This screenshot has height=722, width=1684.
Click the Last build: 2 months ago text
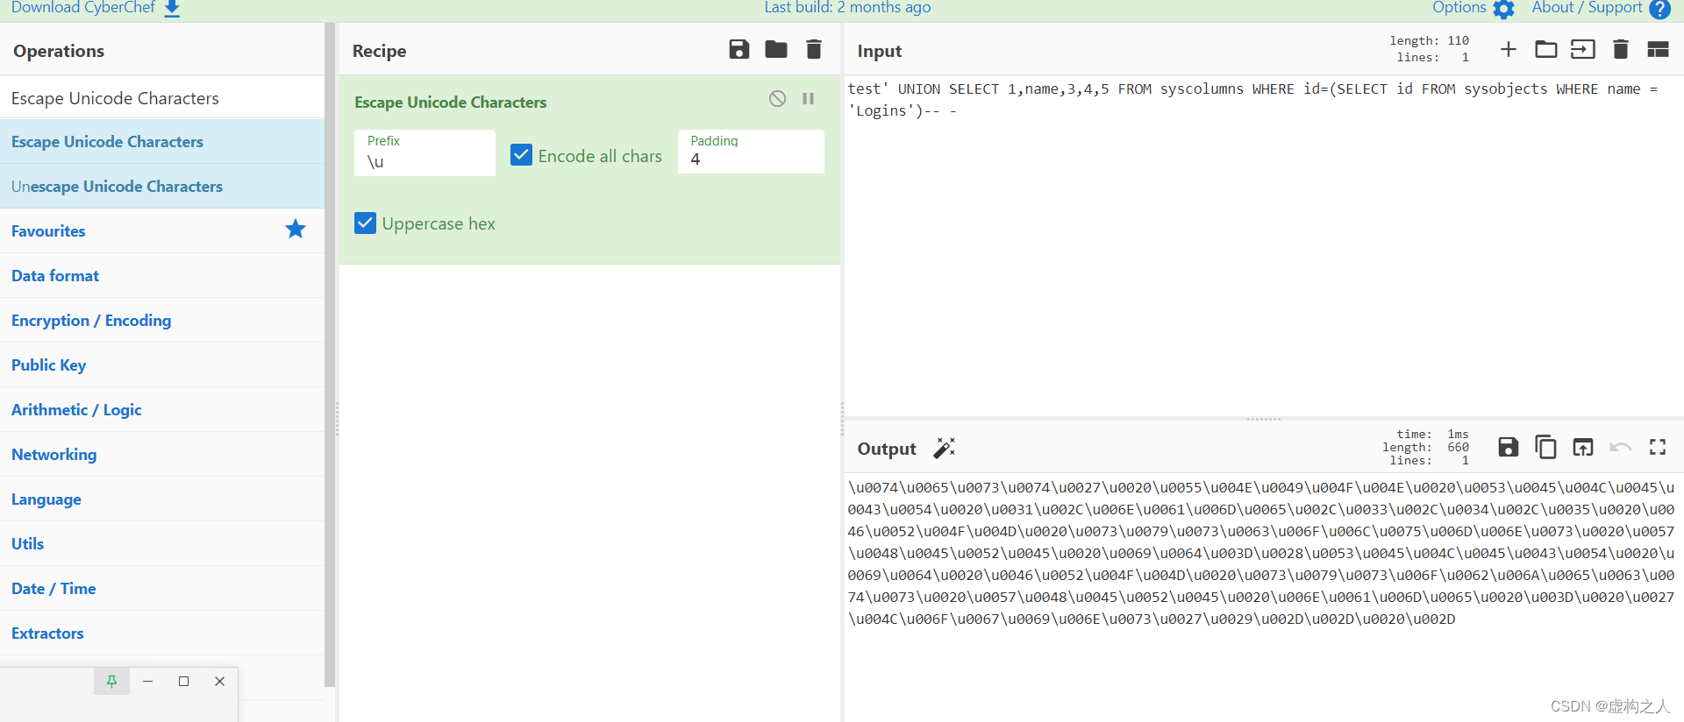(x=847, y=8)
